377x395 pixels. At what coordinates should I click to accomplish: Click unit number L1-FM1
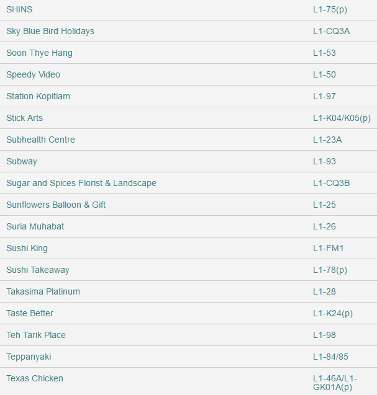(328, 249)
